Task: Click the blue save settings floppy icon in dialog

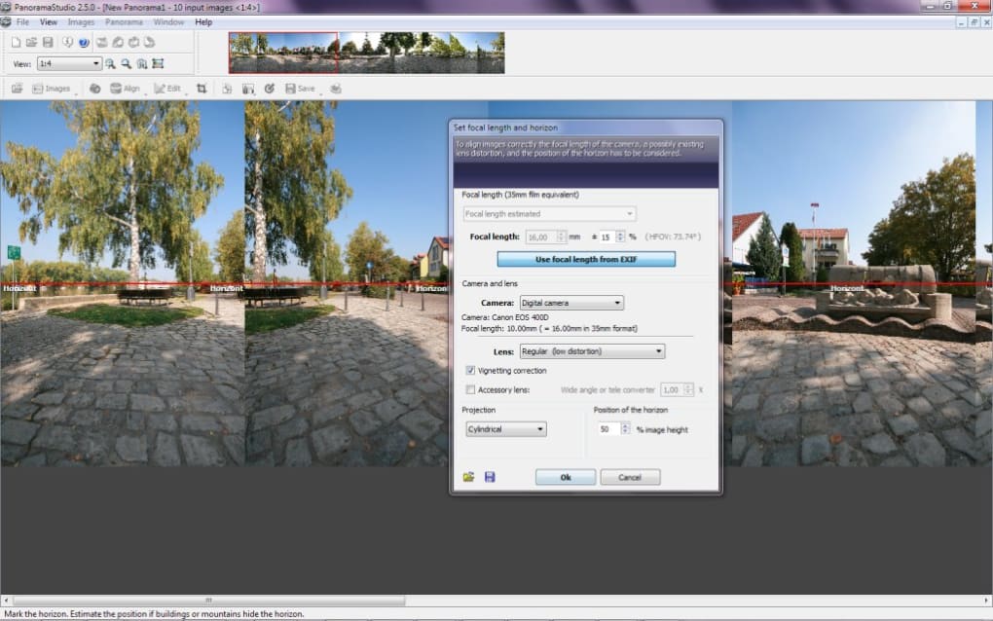Action: [x=490, y=477]
